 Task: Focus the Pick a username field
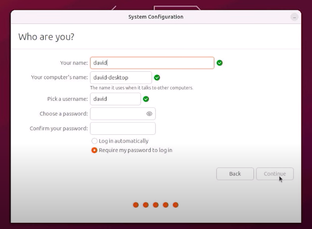(116, 99)
